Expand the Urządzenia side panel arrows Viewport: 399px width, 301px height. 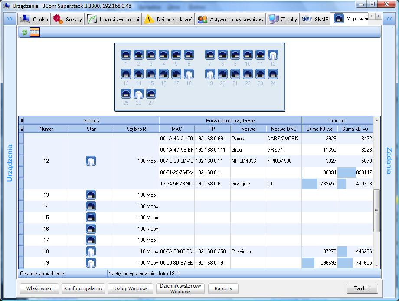click(10, 19)
